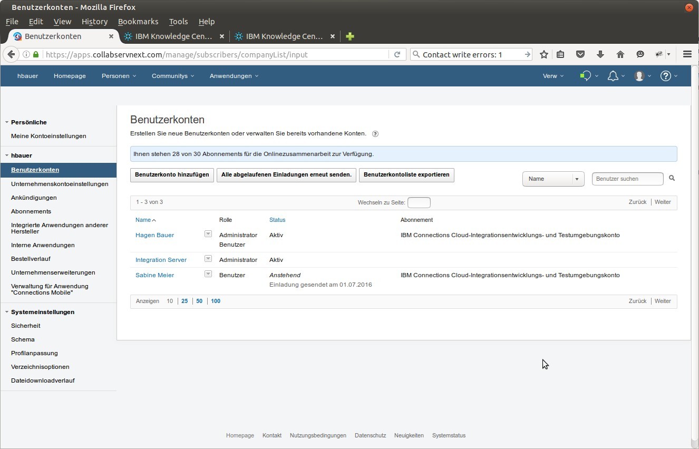Open Systemstatus footer link
Viewport: 699px width, 449px height.
[x=449, y=435]
